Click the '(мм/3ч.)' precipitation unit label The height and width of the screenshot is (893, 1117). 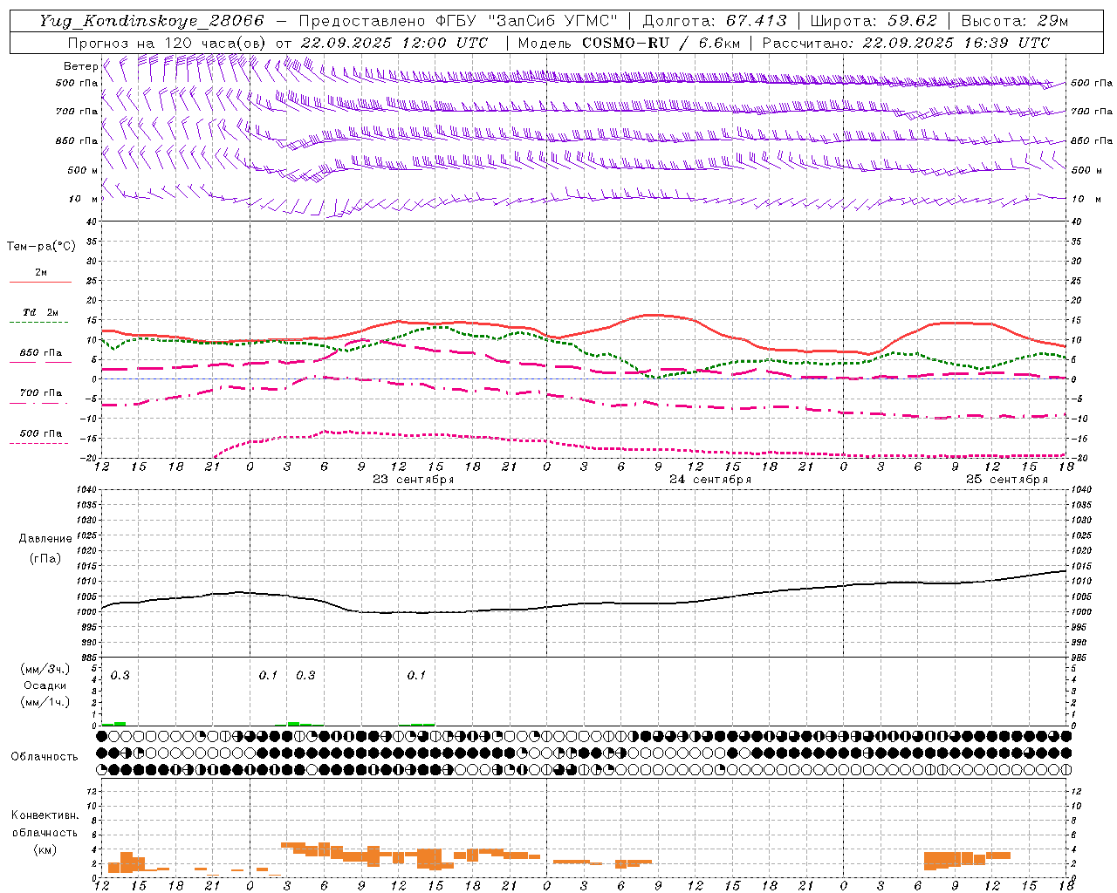click(x=45, y=670)
